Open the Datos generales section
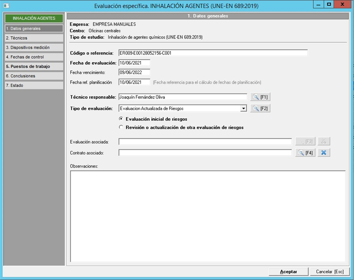 coord(34,28)
